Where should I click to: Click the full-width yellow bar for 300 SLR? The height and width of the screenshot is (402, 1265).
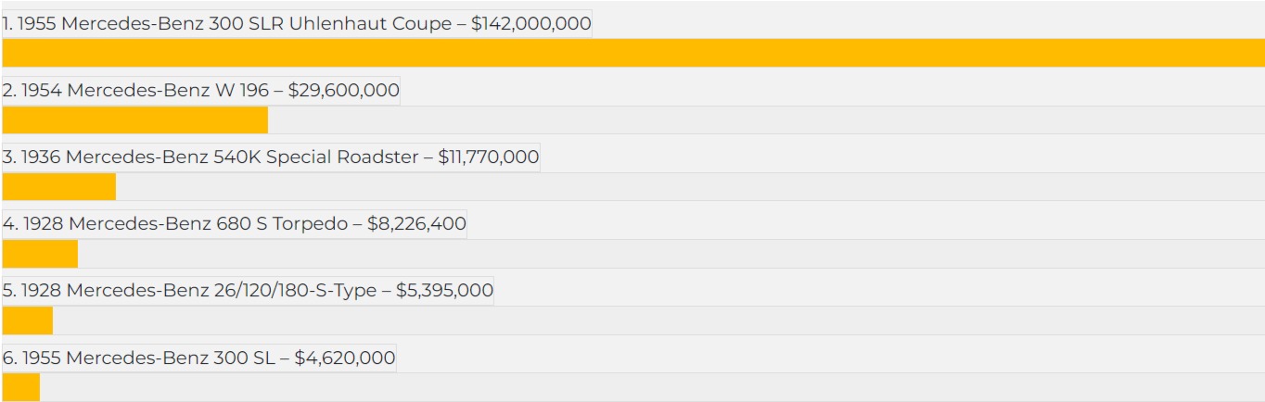(x=632, y=53)
